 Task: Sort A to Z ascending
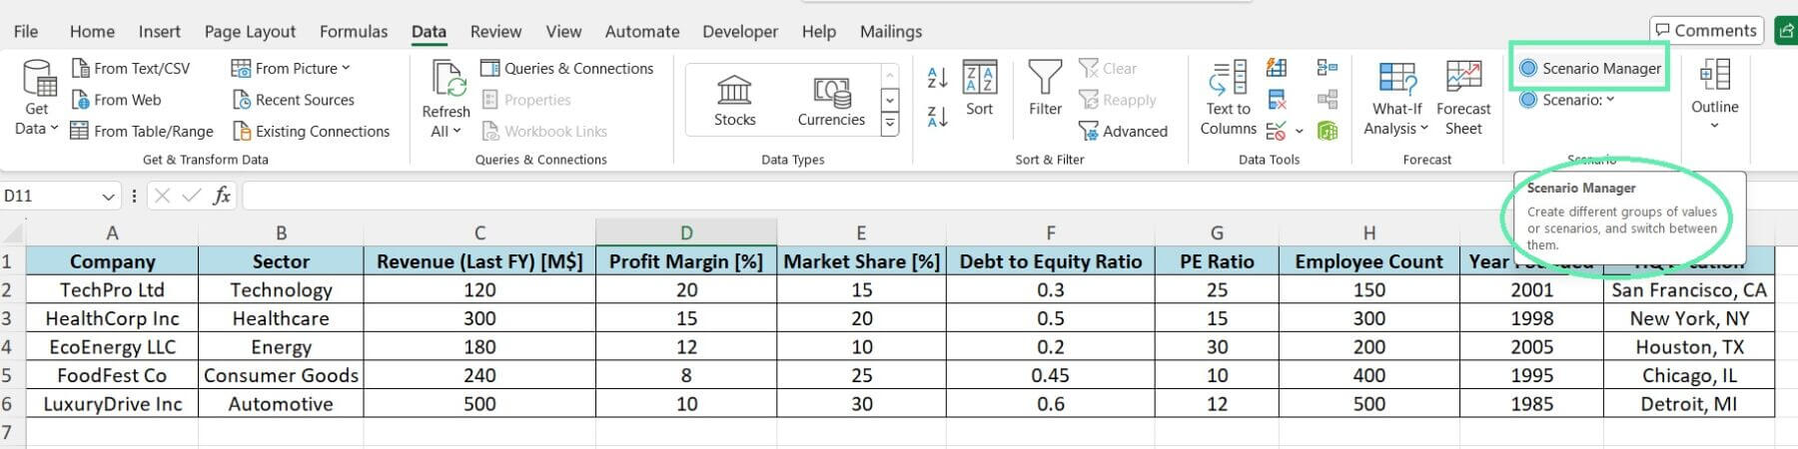[937, 77]
